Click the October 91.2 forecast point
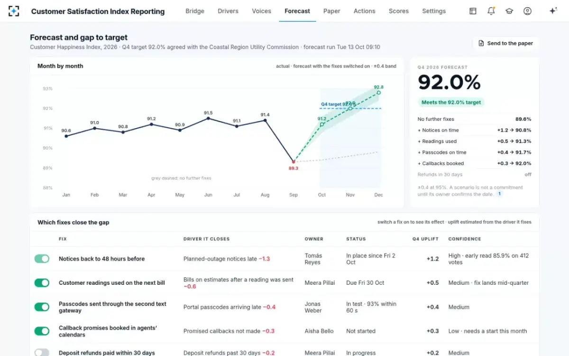569x356 pixels. coord(322,124)
